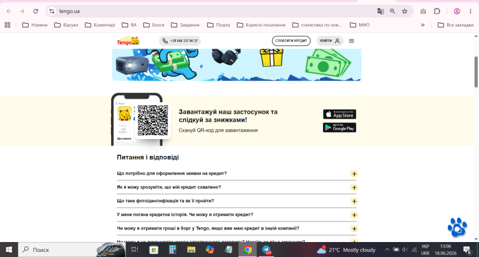Click the translate page icon
Image resolution: width=479 pixels, height=257 pixels.
pyautogui.click(x=380, y=11)
